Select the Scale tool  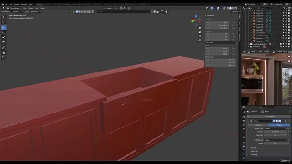pos(4,37)
